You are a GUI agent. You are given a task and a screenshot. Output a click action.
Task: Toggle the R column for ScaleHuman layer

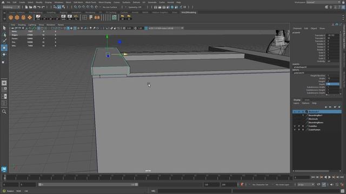[303, 130]
